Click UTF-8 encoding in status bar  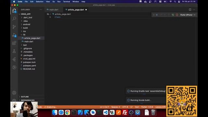tap(125, 107)
